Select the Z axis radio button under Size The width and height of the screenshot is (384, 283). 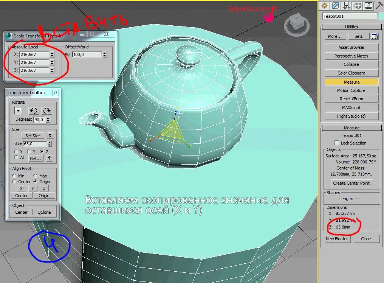pos(42,152)
